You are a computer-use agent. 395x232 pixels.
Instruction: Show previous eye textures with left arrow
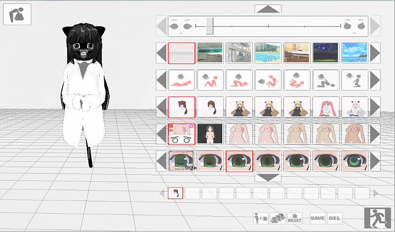[x=161, y=161]
